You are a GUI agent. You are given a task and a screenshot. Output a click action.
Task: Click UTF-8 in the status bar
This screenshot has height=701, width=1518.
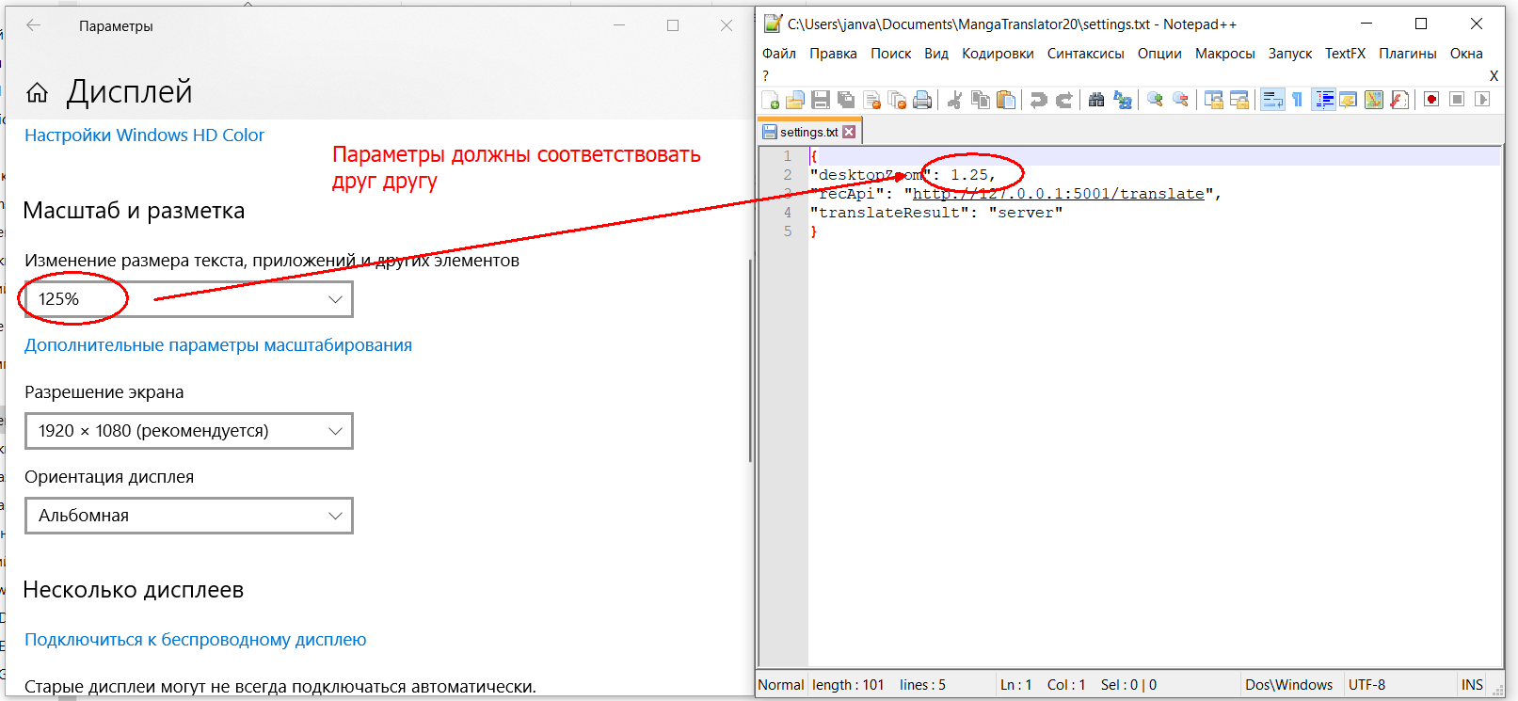pos(1366,685)
